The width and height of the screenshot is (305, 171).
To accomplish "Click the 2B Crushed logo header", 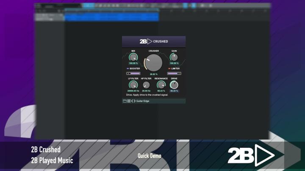I will click(154, 41).
